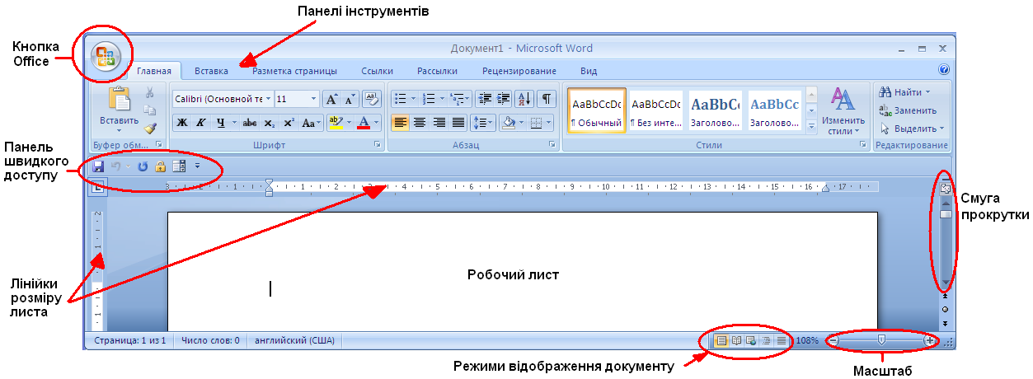Image resolution: width=1033 pixels, height=379 pixels.
Task: Switch to the Разметка страницы tab
Action: (294, 71)
